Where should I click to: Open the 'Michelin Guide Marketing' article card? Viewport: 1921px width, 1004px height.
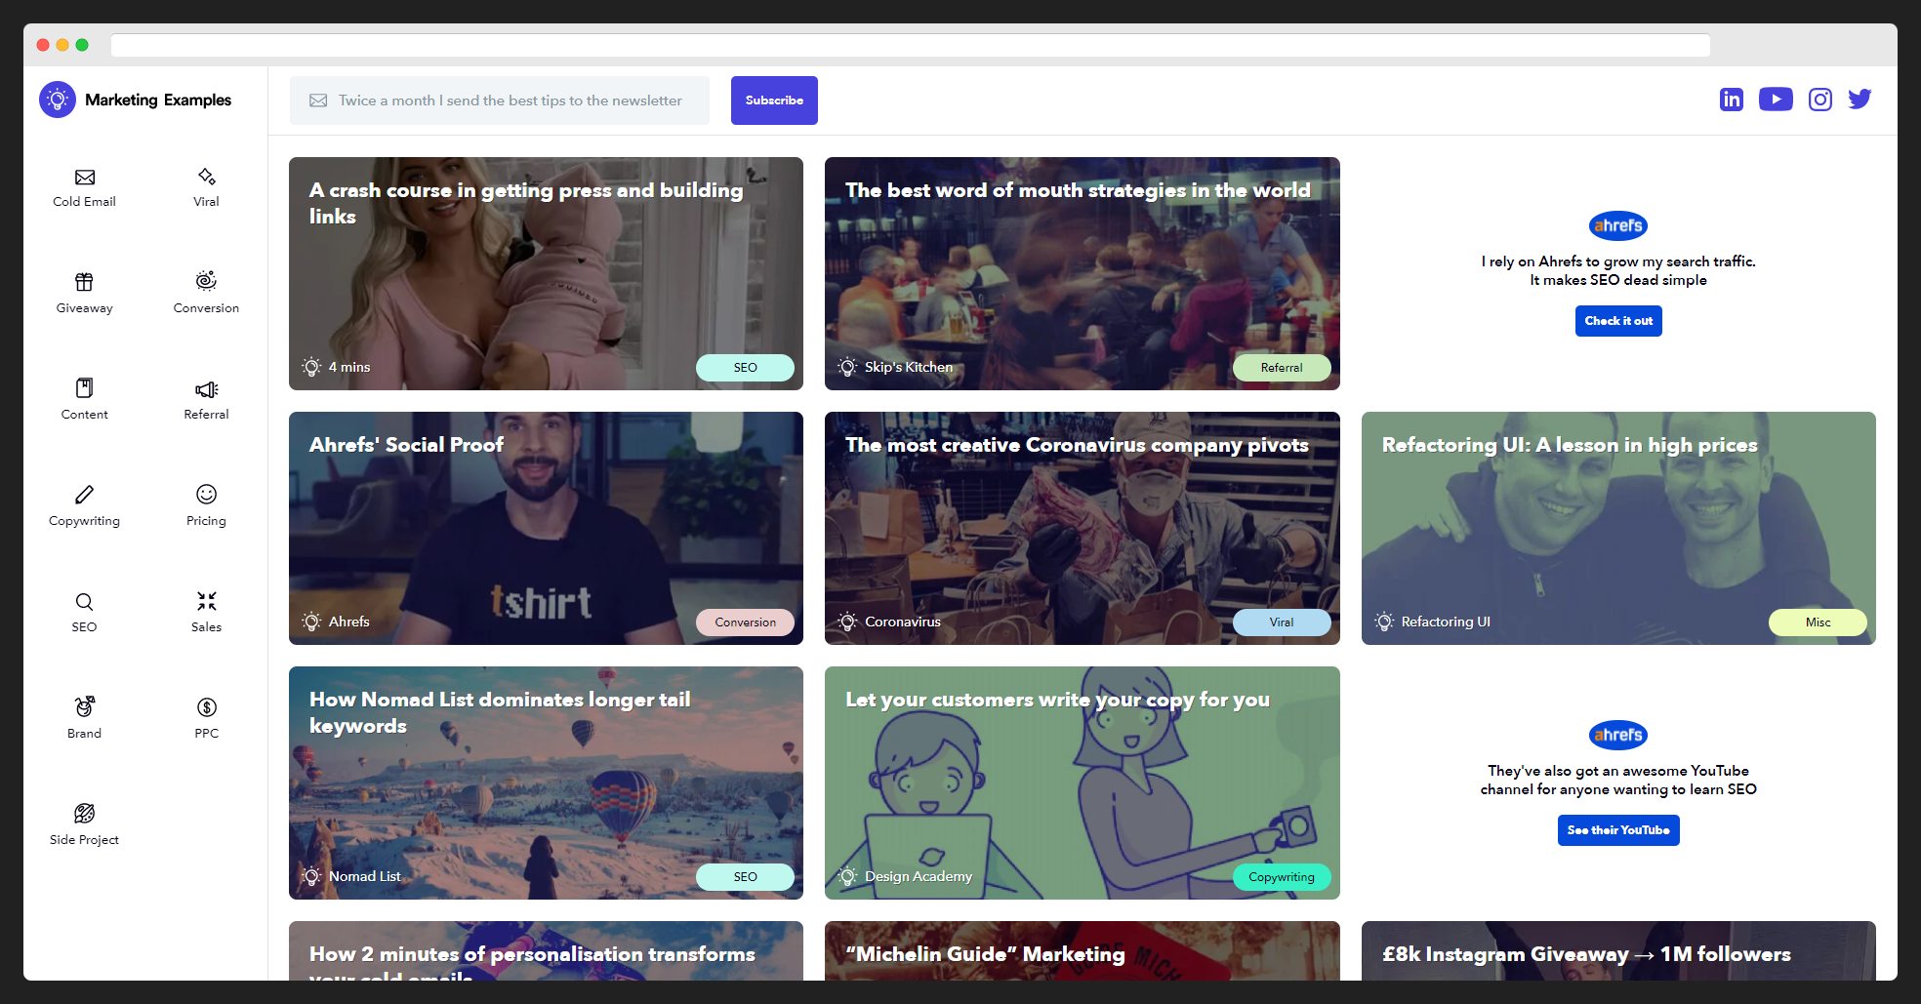tap(1082, 951)
